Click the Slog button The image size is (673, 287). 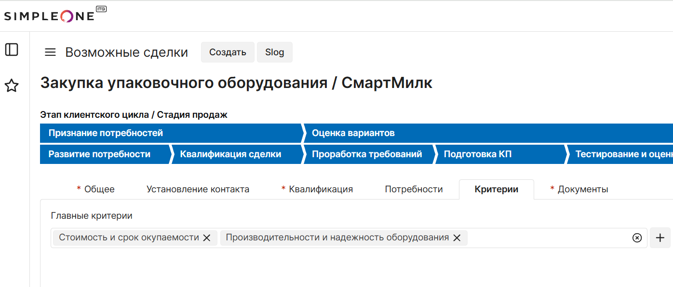click(x=275, y=52)
